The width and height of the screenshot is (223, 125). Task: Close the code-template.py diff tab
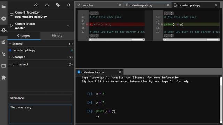click(216, 5)
